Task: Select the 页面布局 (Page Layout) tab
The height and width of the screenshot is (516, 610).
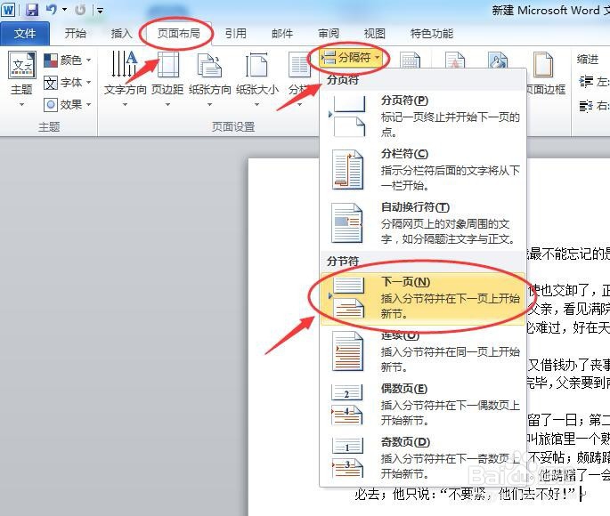Action: (178, 34)
